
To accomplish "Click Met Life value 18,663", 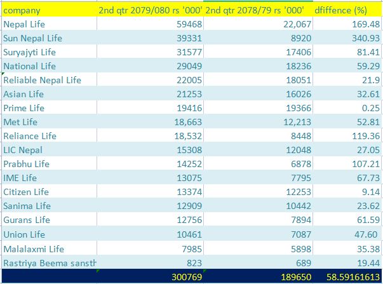I will pos(151,122).
